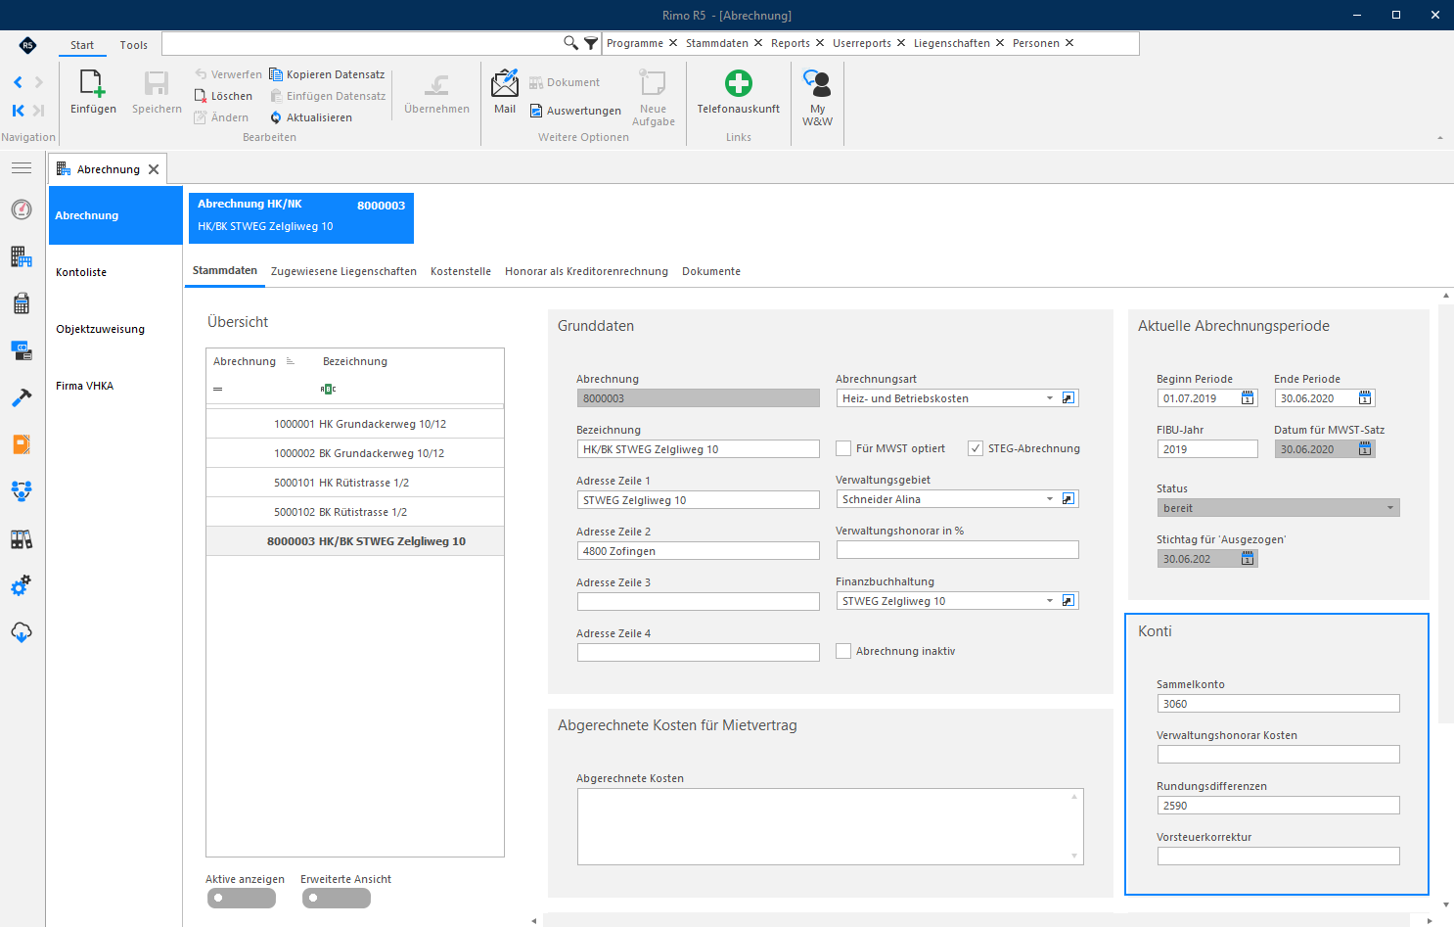Open the cloud download sidebar icon
Image resolution: width=1454 pixels, height=927 pixels.
(22, 632)
